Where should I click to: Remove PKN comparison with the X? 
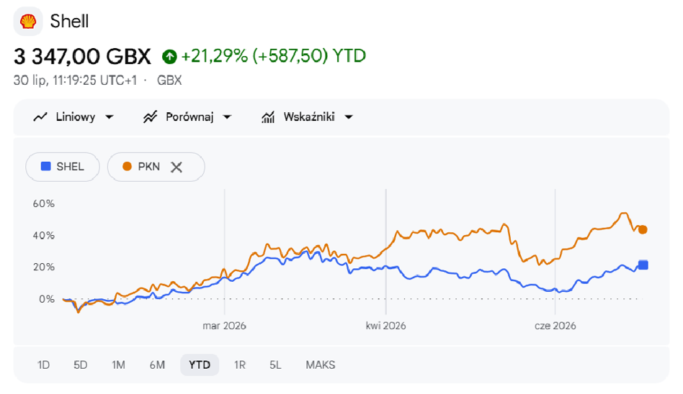[x=177, y=167]
